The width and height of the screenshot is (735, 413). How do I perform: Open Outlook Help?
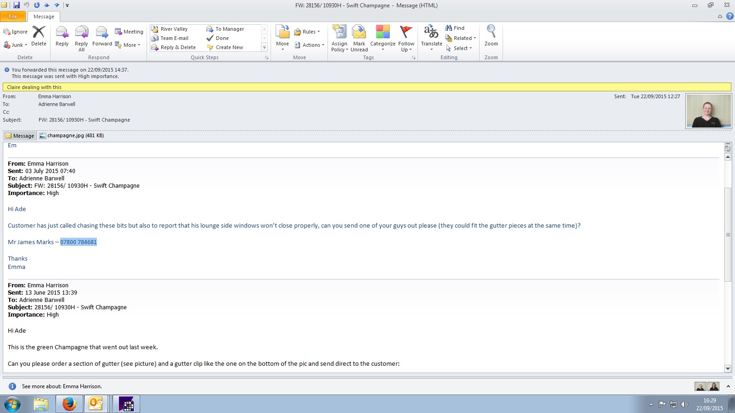click(729, 17)
